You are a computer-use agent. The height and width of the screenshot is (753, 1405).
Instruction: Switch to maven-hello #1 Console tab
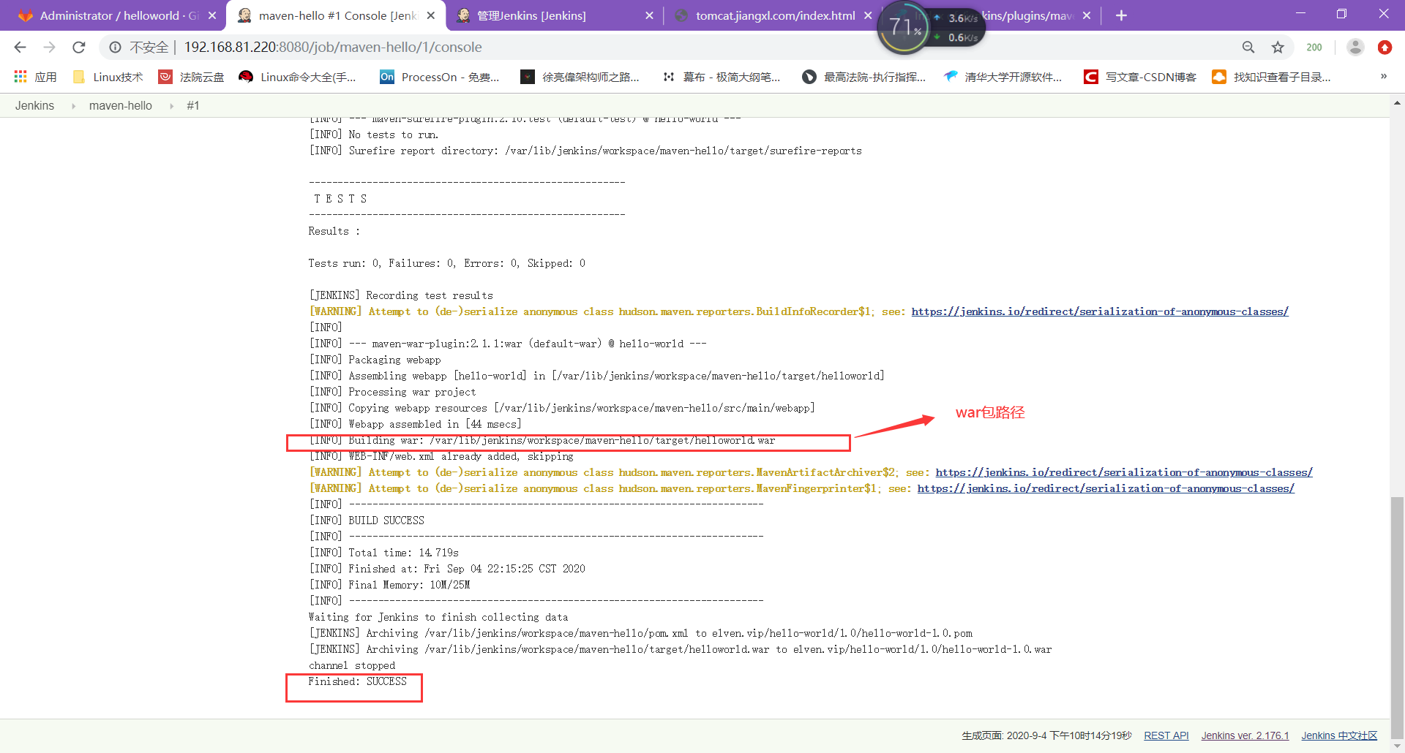click(x=337, y=15)
